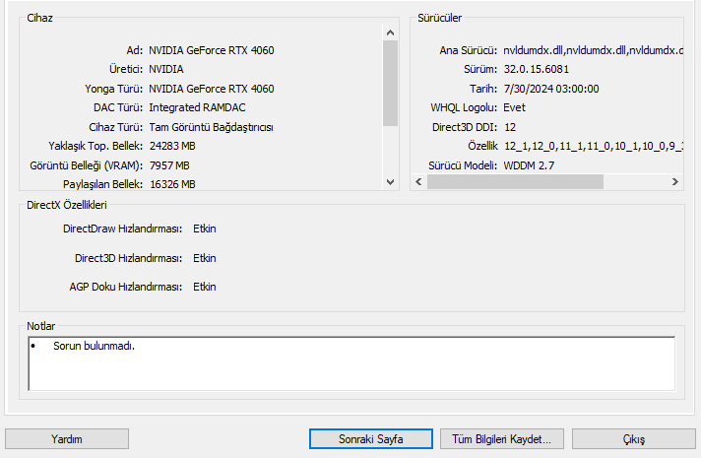Click the Sürücüler horizontal scrollbar thumb

tap(515, 181)
